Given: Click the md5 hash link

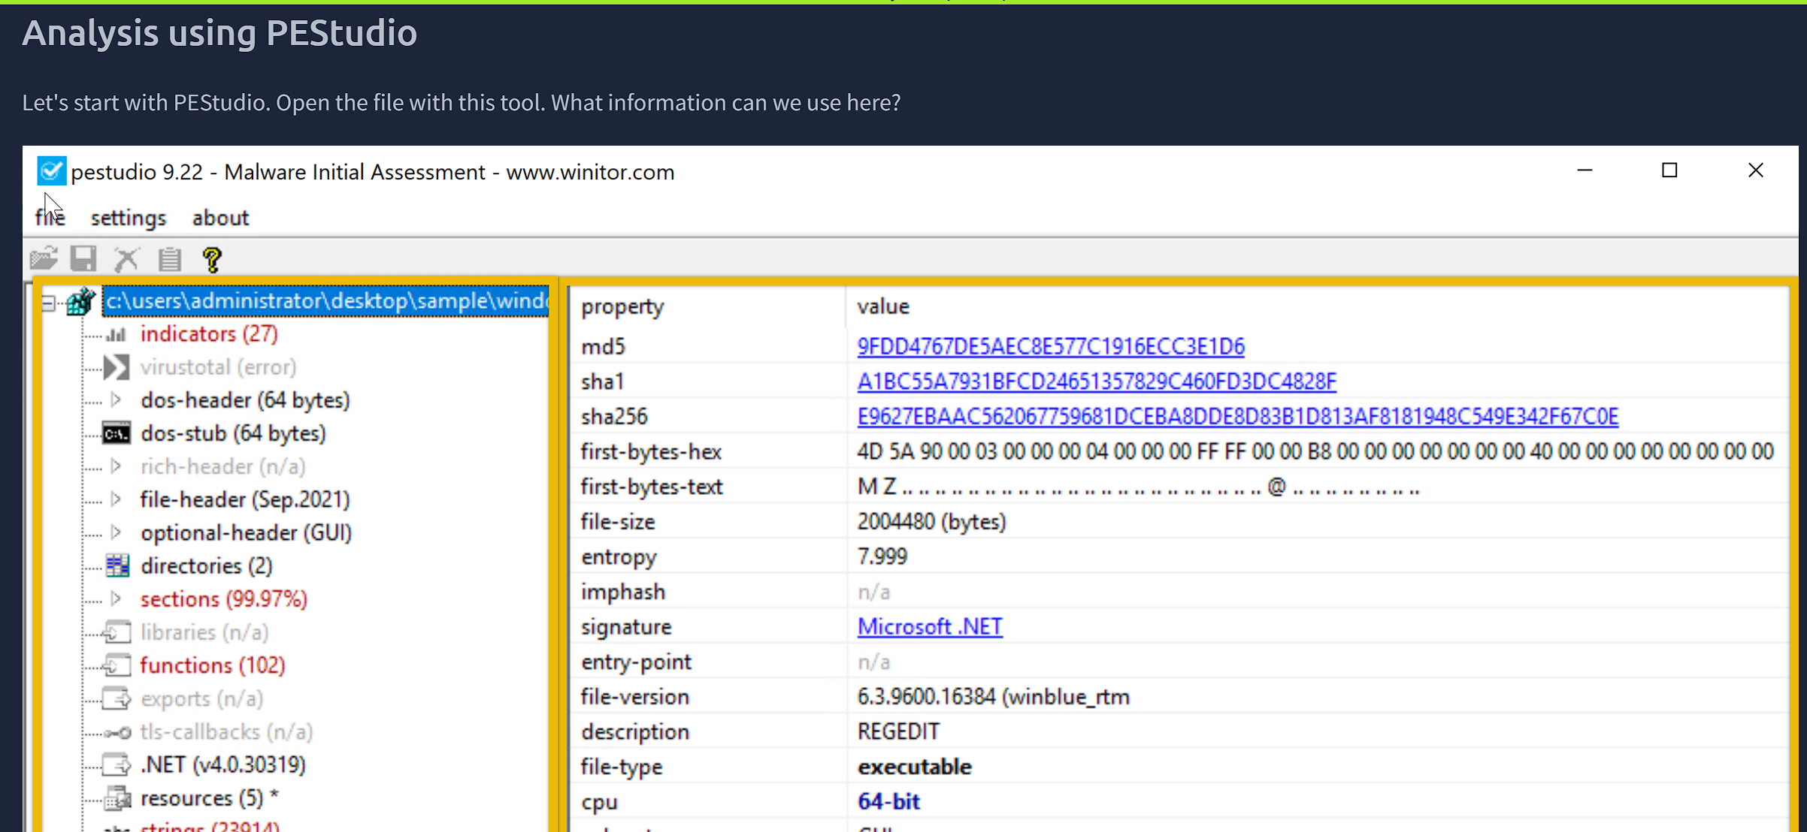Looking at the screenshot, I should (1050, 346).
